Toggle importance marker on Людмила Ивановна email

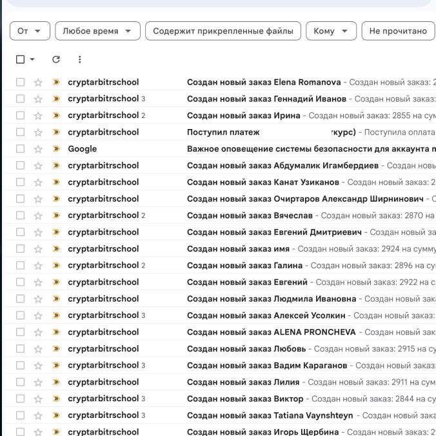[56, 299]
